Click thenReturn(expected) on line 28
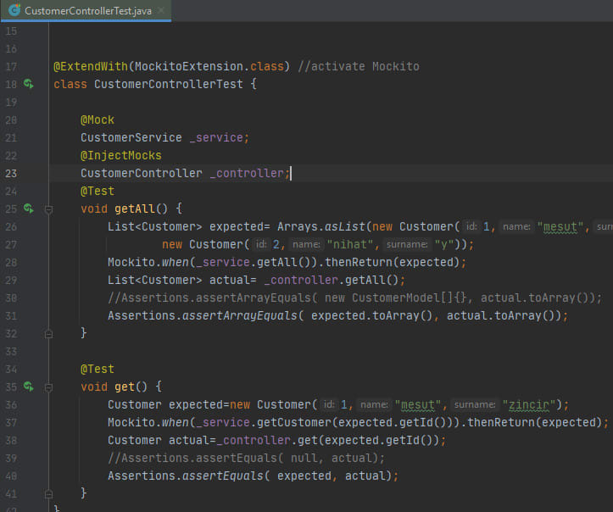This screenshot has height=512, width=613. pos(392,262)
